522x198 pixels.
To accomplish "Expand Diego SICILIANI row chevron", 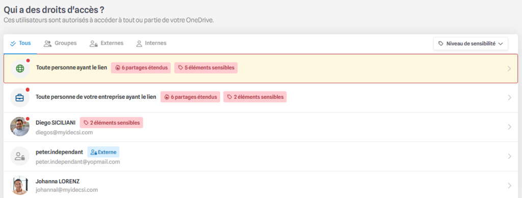I will (509, 127).
